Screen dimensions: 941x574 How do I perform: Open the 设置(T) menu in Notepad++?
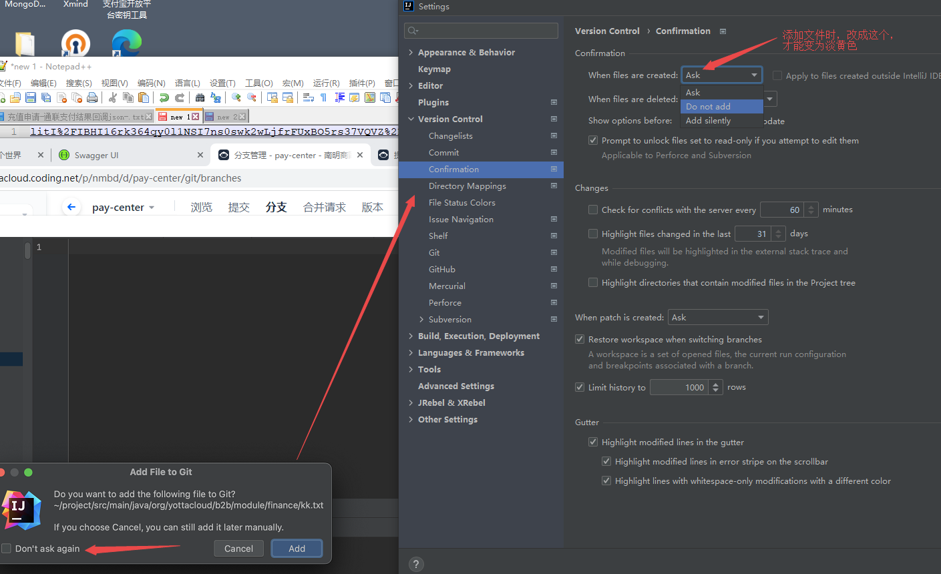222,83
